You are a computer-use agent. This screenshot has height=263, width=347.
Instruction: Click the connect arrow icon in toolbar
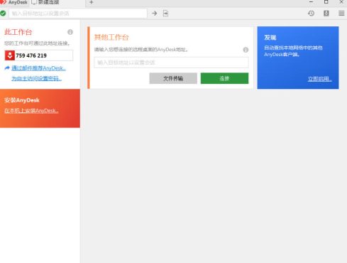click(x=155, y=14)
